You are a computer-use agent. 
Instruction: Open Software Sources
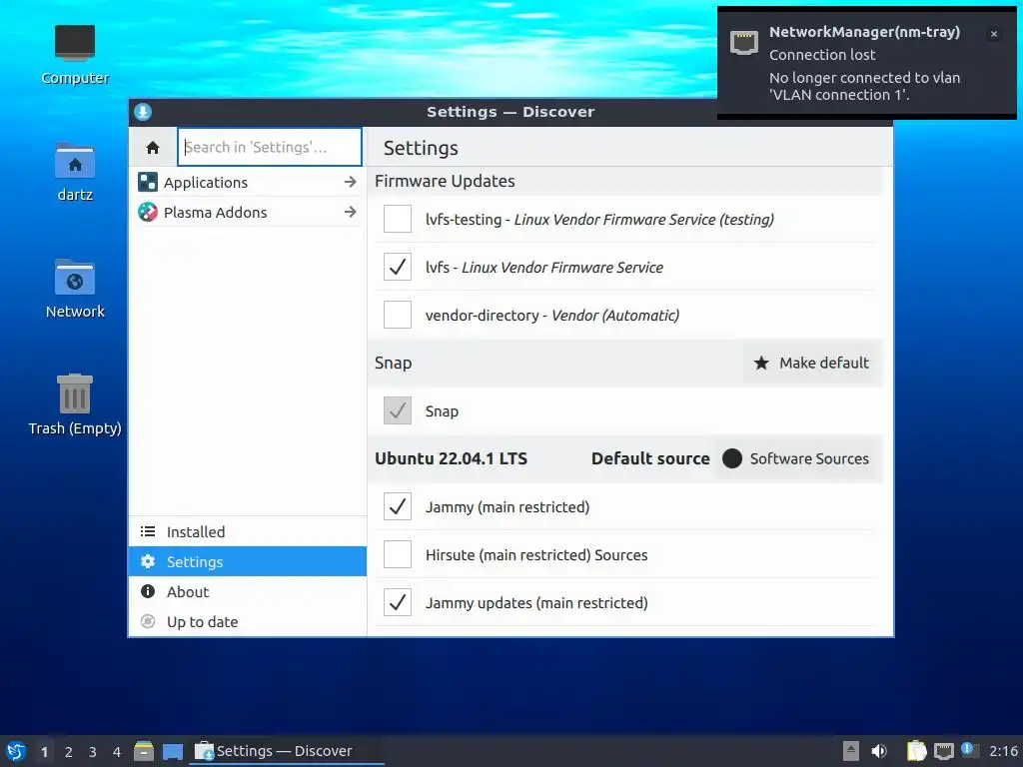(798, 458)
